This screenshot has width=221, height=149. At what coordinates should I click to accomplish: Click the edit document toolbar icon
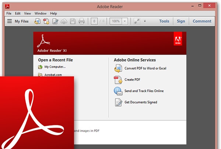point(55,21)
